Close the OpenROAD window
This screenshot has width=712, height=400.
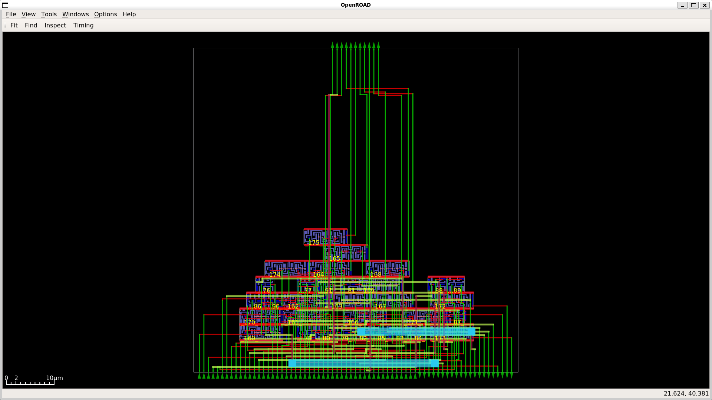tap(704, 5)
